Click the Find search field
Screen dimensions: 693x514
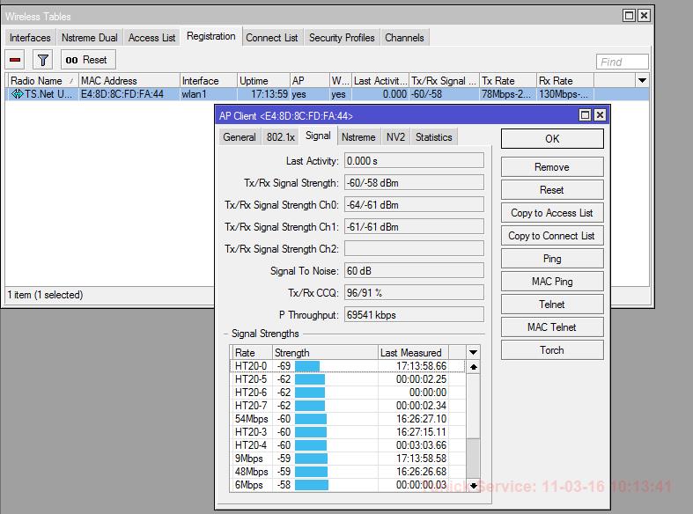pos(623,62)
